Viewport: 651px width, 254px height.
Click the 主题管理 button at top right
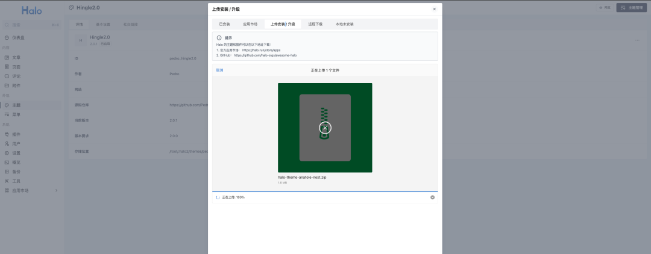[632, 7]
